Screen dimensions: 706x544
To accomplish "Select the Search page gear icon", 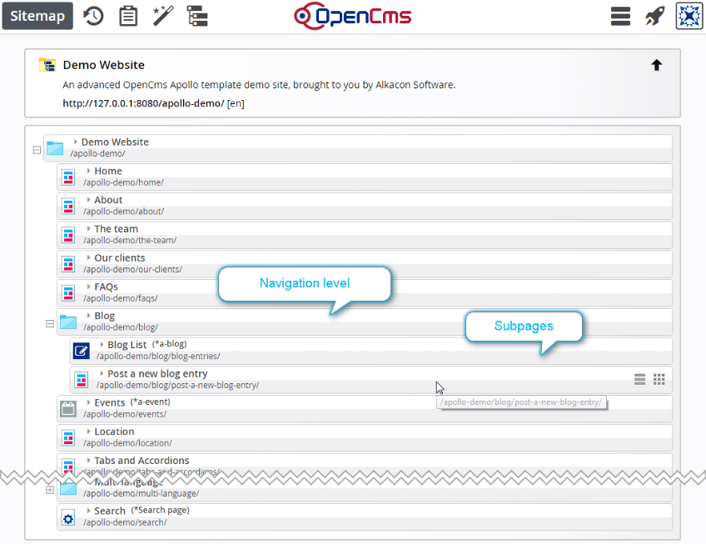I will point(67,517).
